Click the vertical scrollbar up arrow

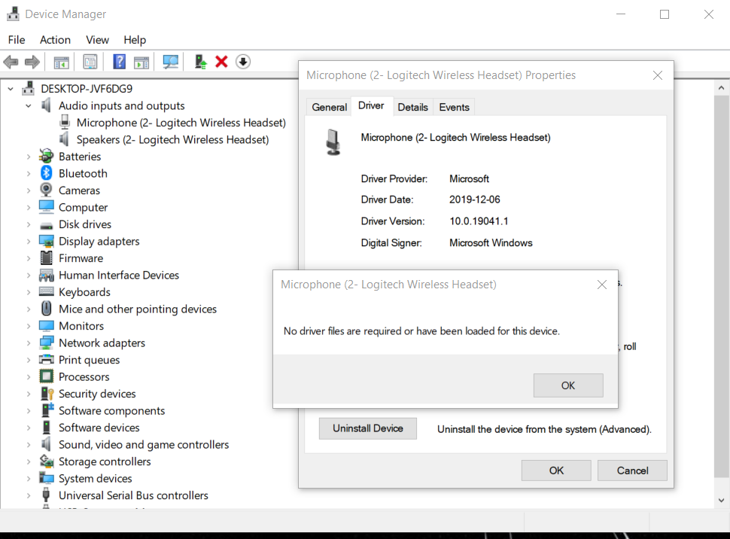click(x=721, y=87)
